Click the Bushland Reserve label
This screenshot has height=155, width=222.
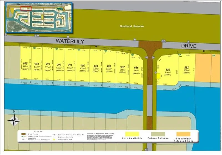tap(132, 26)
